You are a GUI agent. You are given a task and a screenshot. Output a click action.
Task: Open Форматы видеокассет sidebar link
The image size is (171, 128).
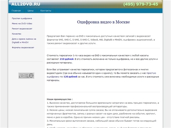(x=23, y=47)
